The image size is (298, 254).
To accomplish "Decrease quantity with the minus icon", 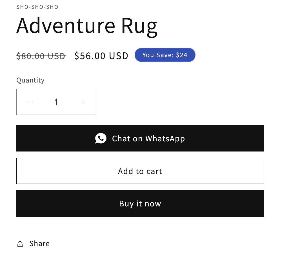I will pos(30,102).
